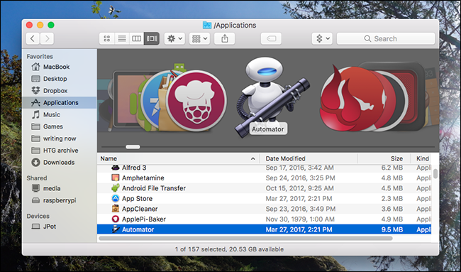Click the Cover Flow scrubber handle
461x272 pixels.
[x=133, y=146]
